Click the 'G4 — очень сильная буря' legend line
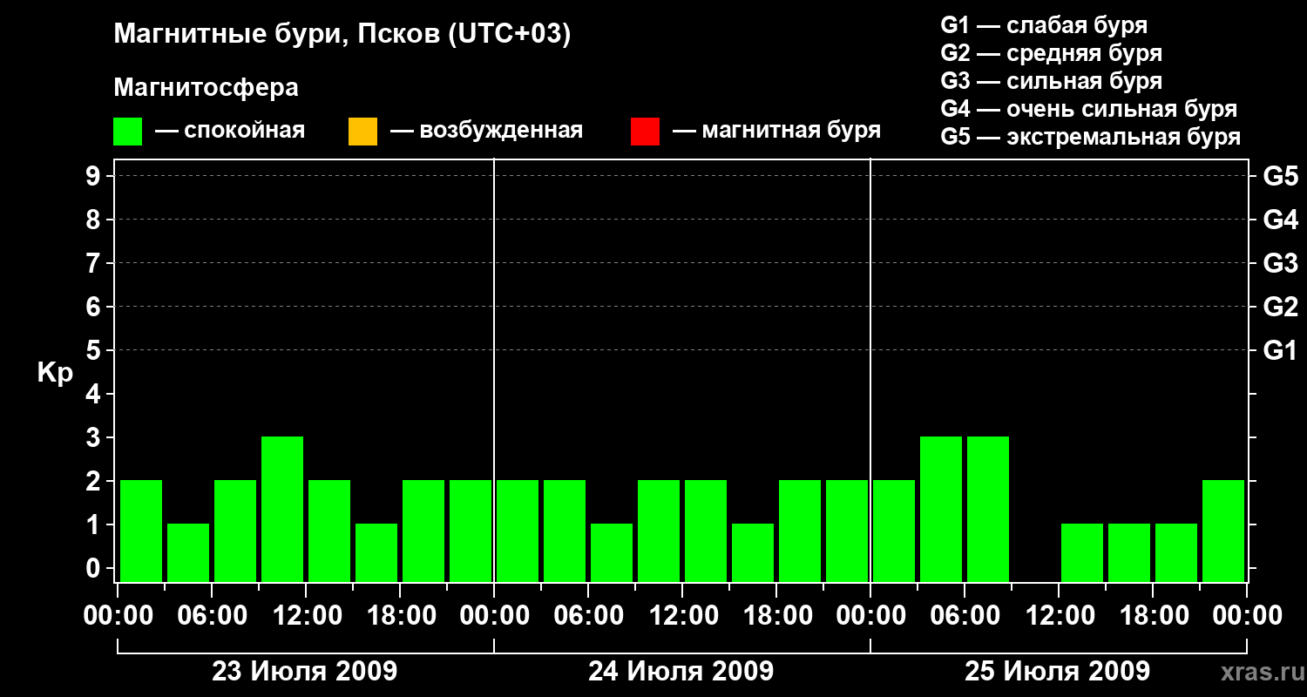This screenshot has height=697, width=1307. coord(1088,109)
